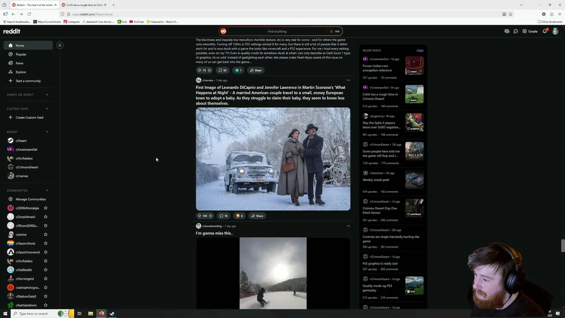Click the page vertical scrollbar thumb
This screenshot has height=318, width=565.
[x=563, y=246]
